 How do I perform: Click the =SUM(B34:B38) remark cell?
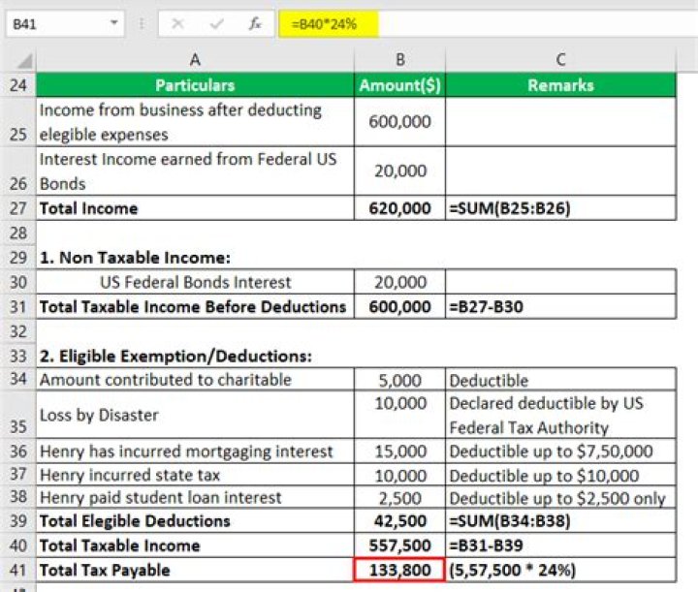point(560,521)
